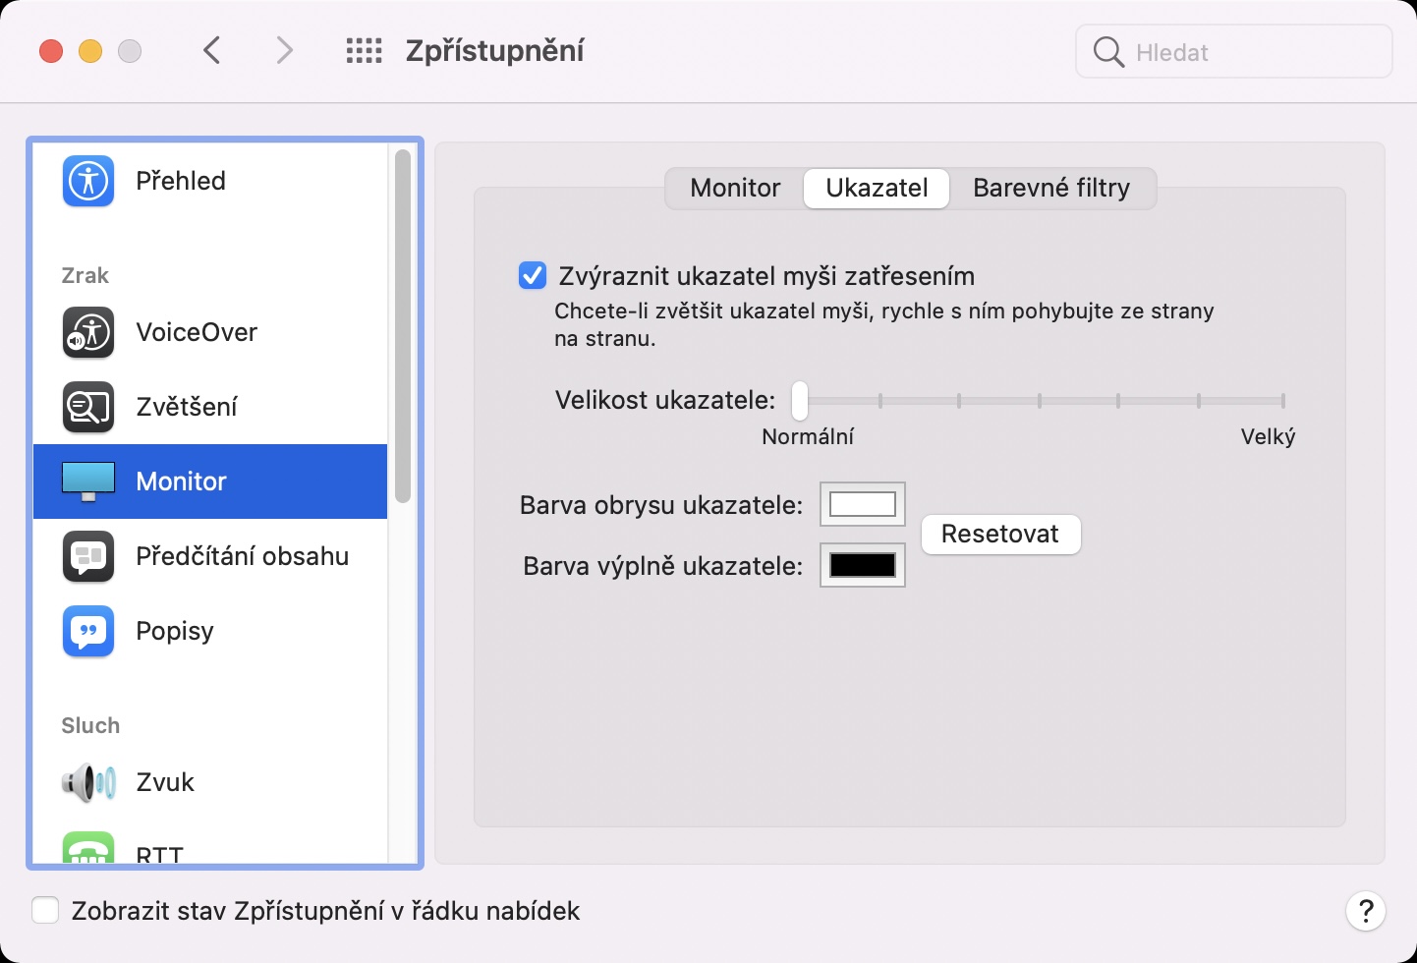Image resolution: width=1417 pixels, height=963 pixels.
Task: Open Barva obrysu ukazatele white color well
Action: [x=862, y=504]
